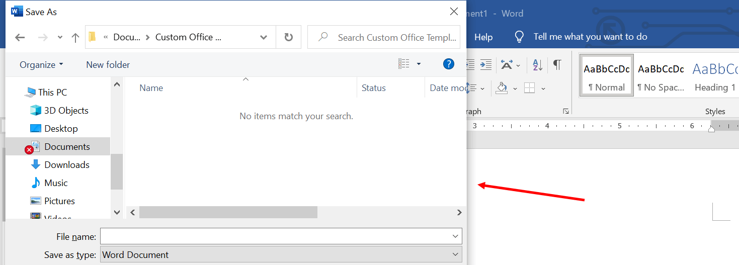
Task: Sort files by Name column
Action: point(151,87)
